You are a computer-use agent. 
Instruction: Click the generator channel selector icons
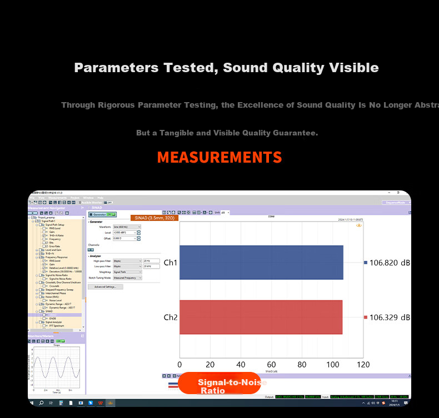click(91, 250)
